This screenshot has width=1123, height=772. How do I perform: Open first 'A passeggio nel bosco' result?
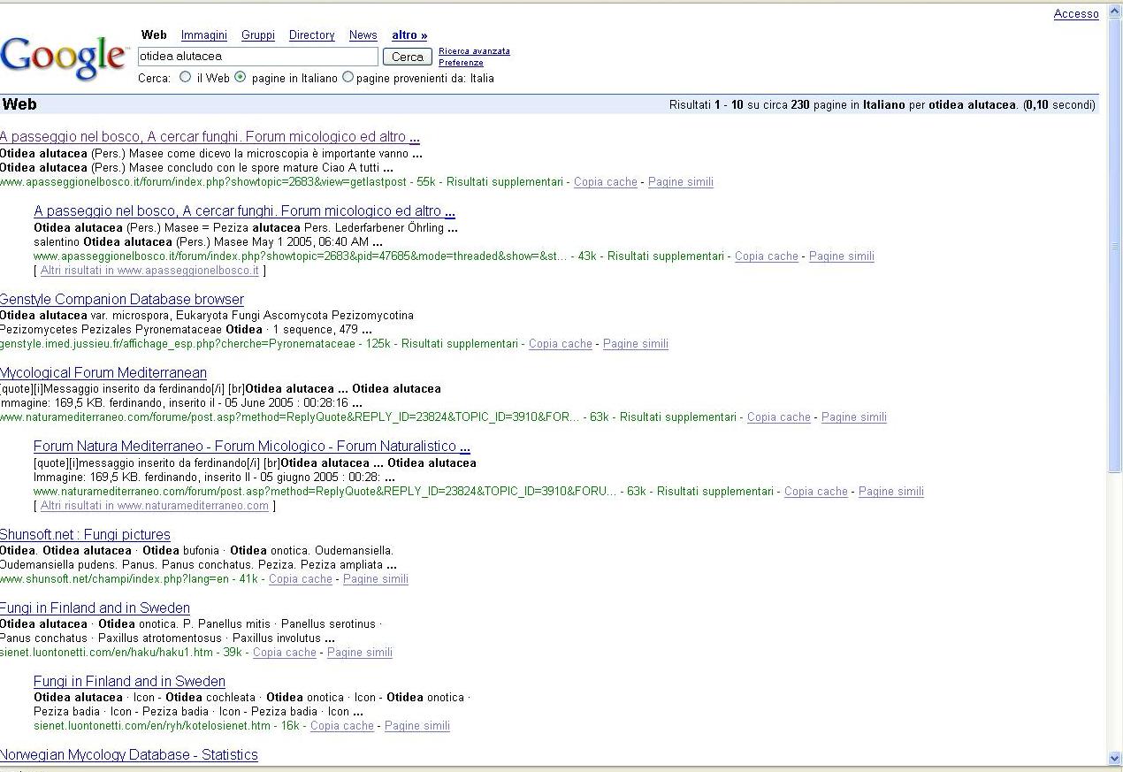point(210,137)
